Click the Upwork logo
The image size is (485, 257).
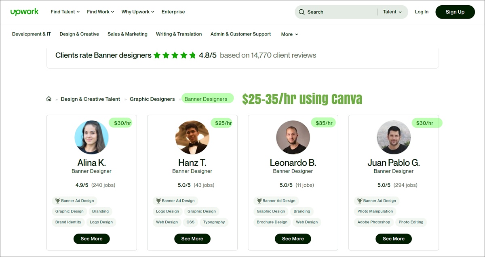point(24,11)
